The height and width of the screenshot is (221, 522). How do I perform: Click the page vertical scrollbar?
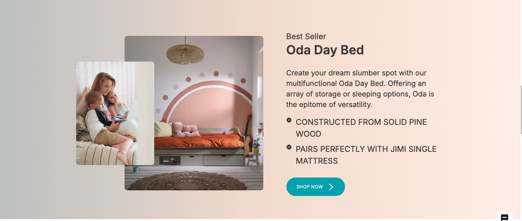pos(521,109)
